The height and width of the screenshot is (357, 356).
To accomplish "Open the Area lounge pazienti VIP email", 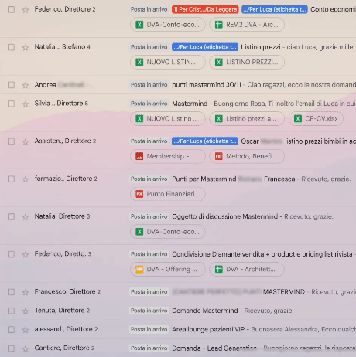I will pos(208,330).
